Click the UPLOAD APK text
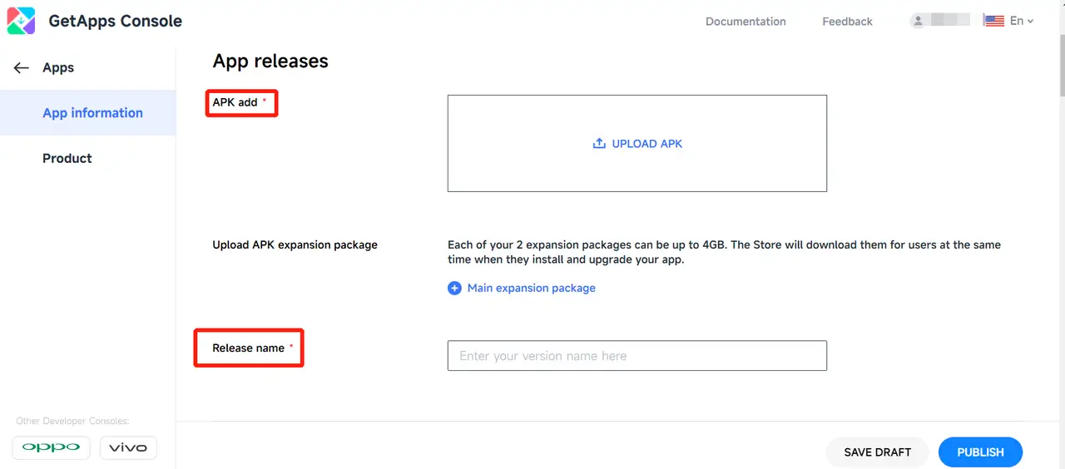Screen dimensions: 1065x469 pyautogui.click(x=646, y=144)
